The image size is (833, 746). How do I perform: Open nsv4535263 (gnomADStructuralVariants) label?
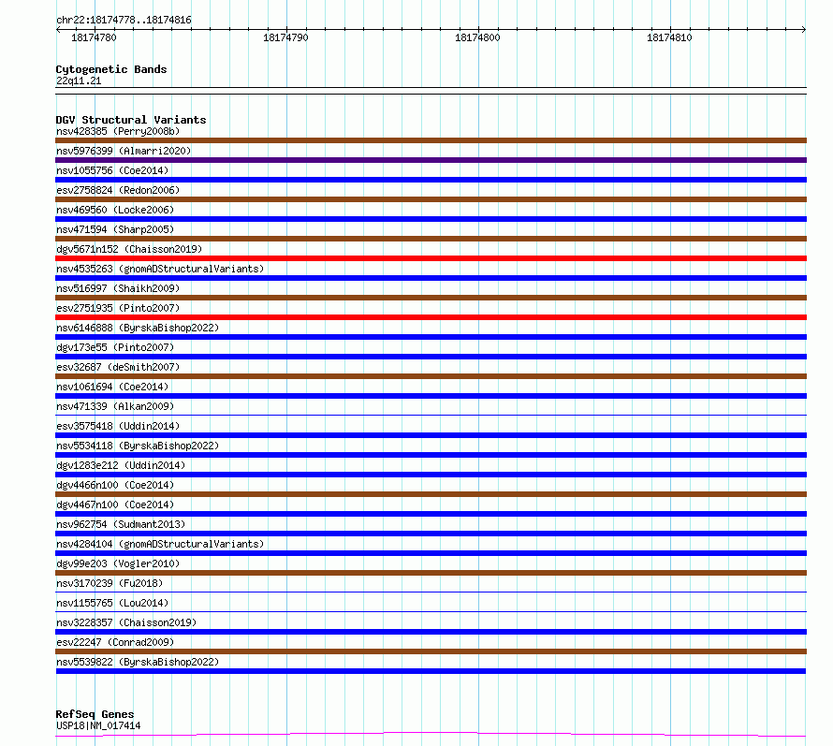pyautogui.click(x=160, y=269)
